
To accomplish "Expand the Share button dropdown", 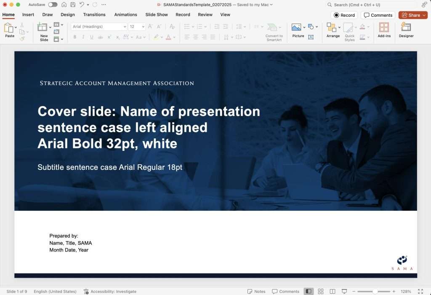I will 424,15.
